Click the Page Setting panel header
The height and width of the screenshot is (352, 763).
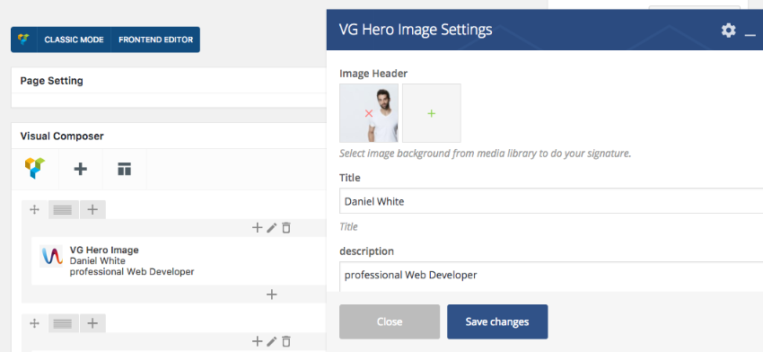(169, 81)
